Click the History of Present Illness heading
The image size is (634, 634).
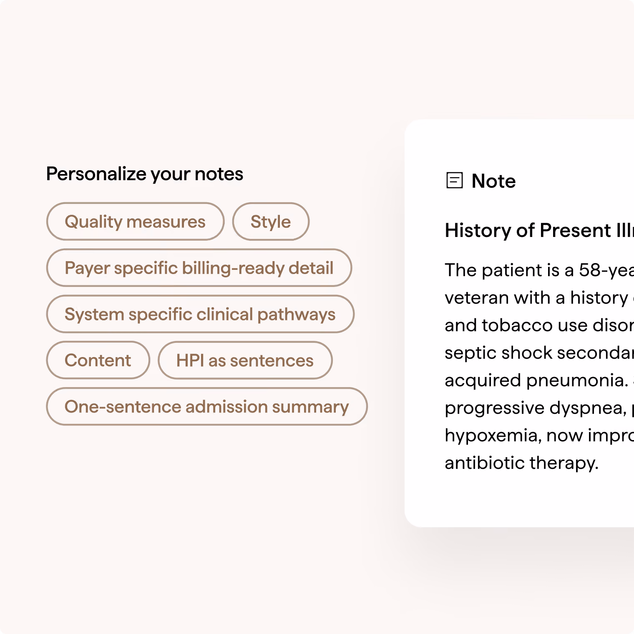[x=539, y=230]
